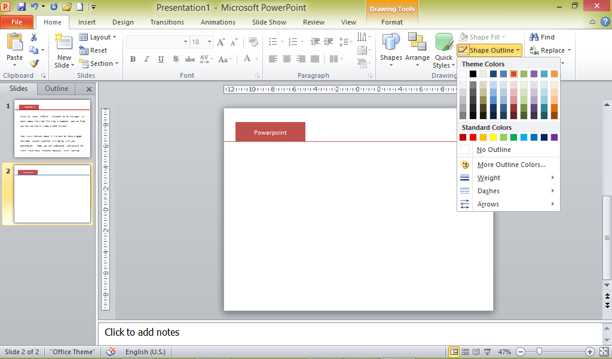Select the Italic formatting icon
612x359 pixels.
click(146, 60)
